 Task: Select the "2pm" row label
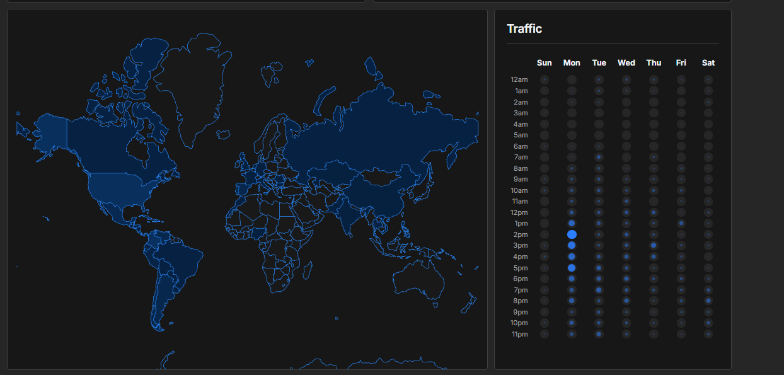(521, 234)
